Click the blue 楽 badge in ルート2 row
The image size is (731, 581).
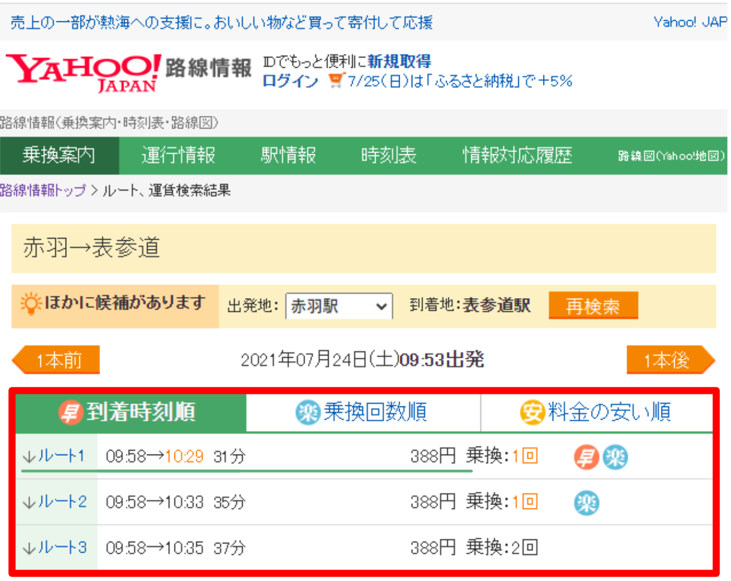(x=587, y=503)
